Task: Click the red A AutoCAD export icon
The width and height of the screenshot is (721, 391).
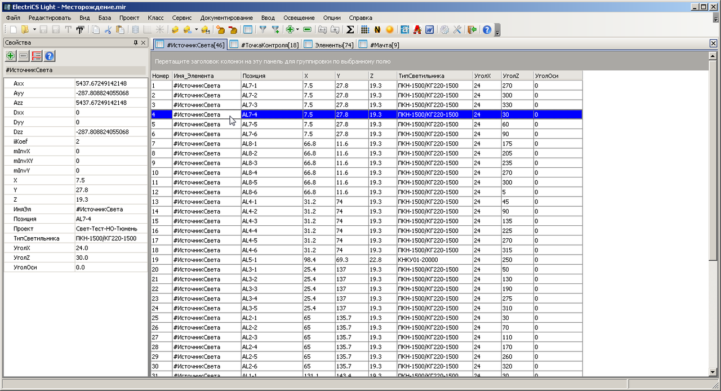Action: pyautogui.click(x=417, y=29)
